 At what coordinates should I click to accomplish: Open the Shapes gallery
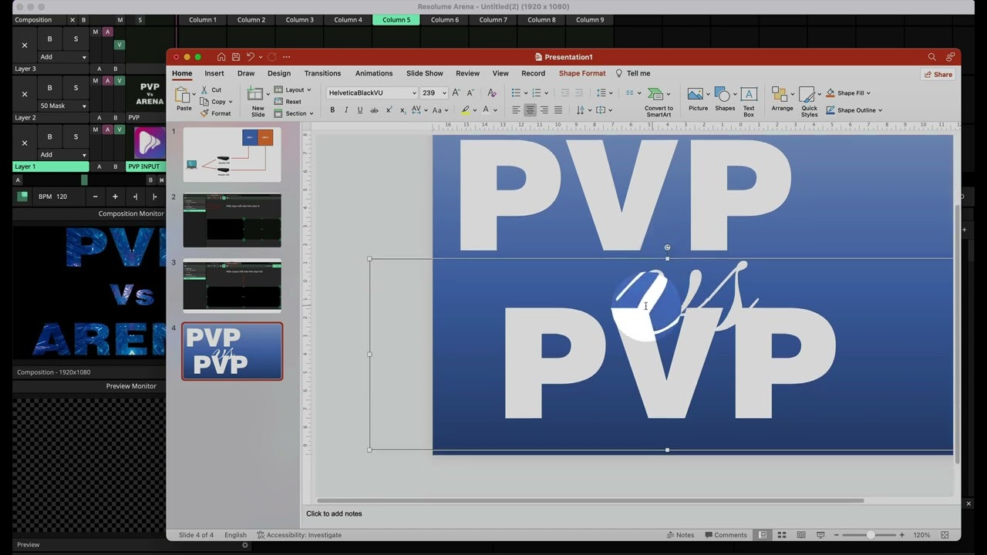(725, 99)
